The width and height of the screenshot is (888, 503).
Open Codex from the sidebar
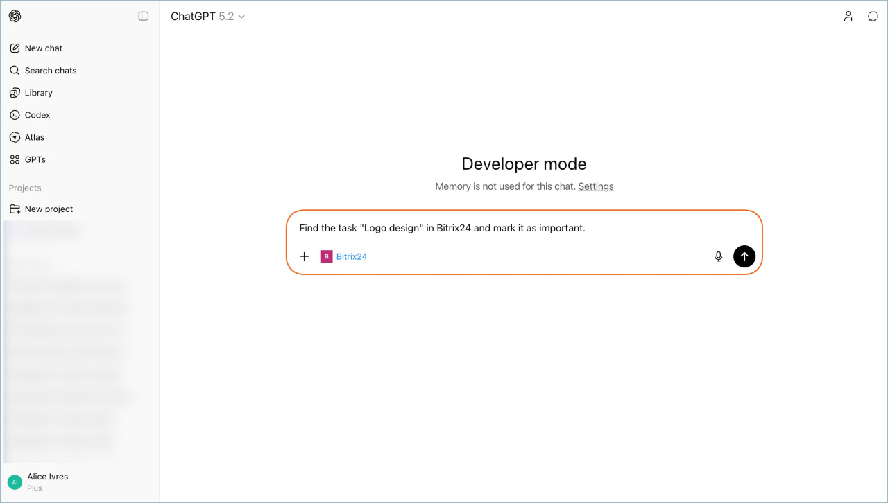37,115
